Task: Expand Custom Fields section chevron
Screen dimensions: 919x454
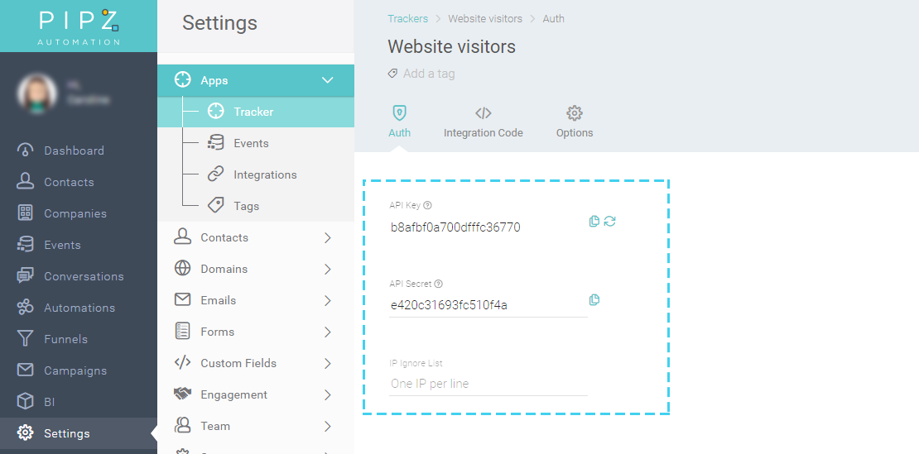Action: tap(328, 363)
